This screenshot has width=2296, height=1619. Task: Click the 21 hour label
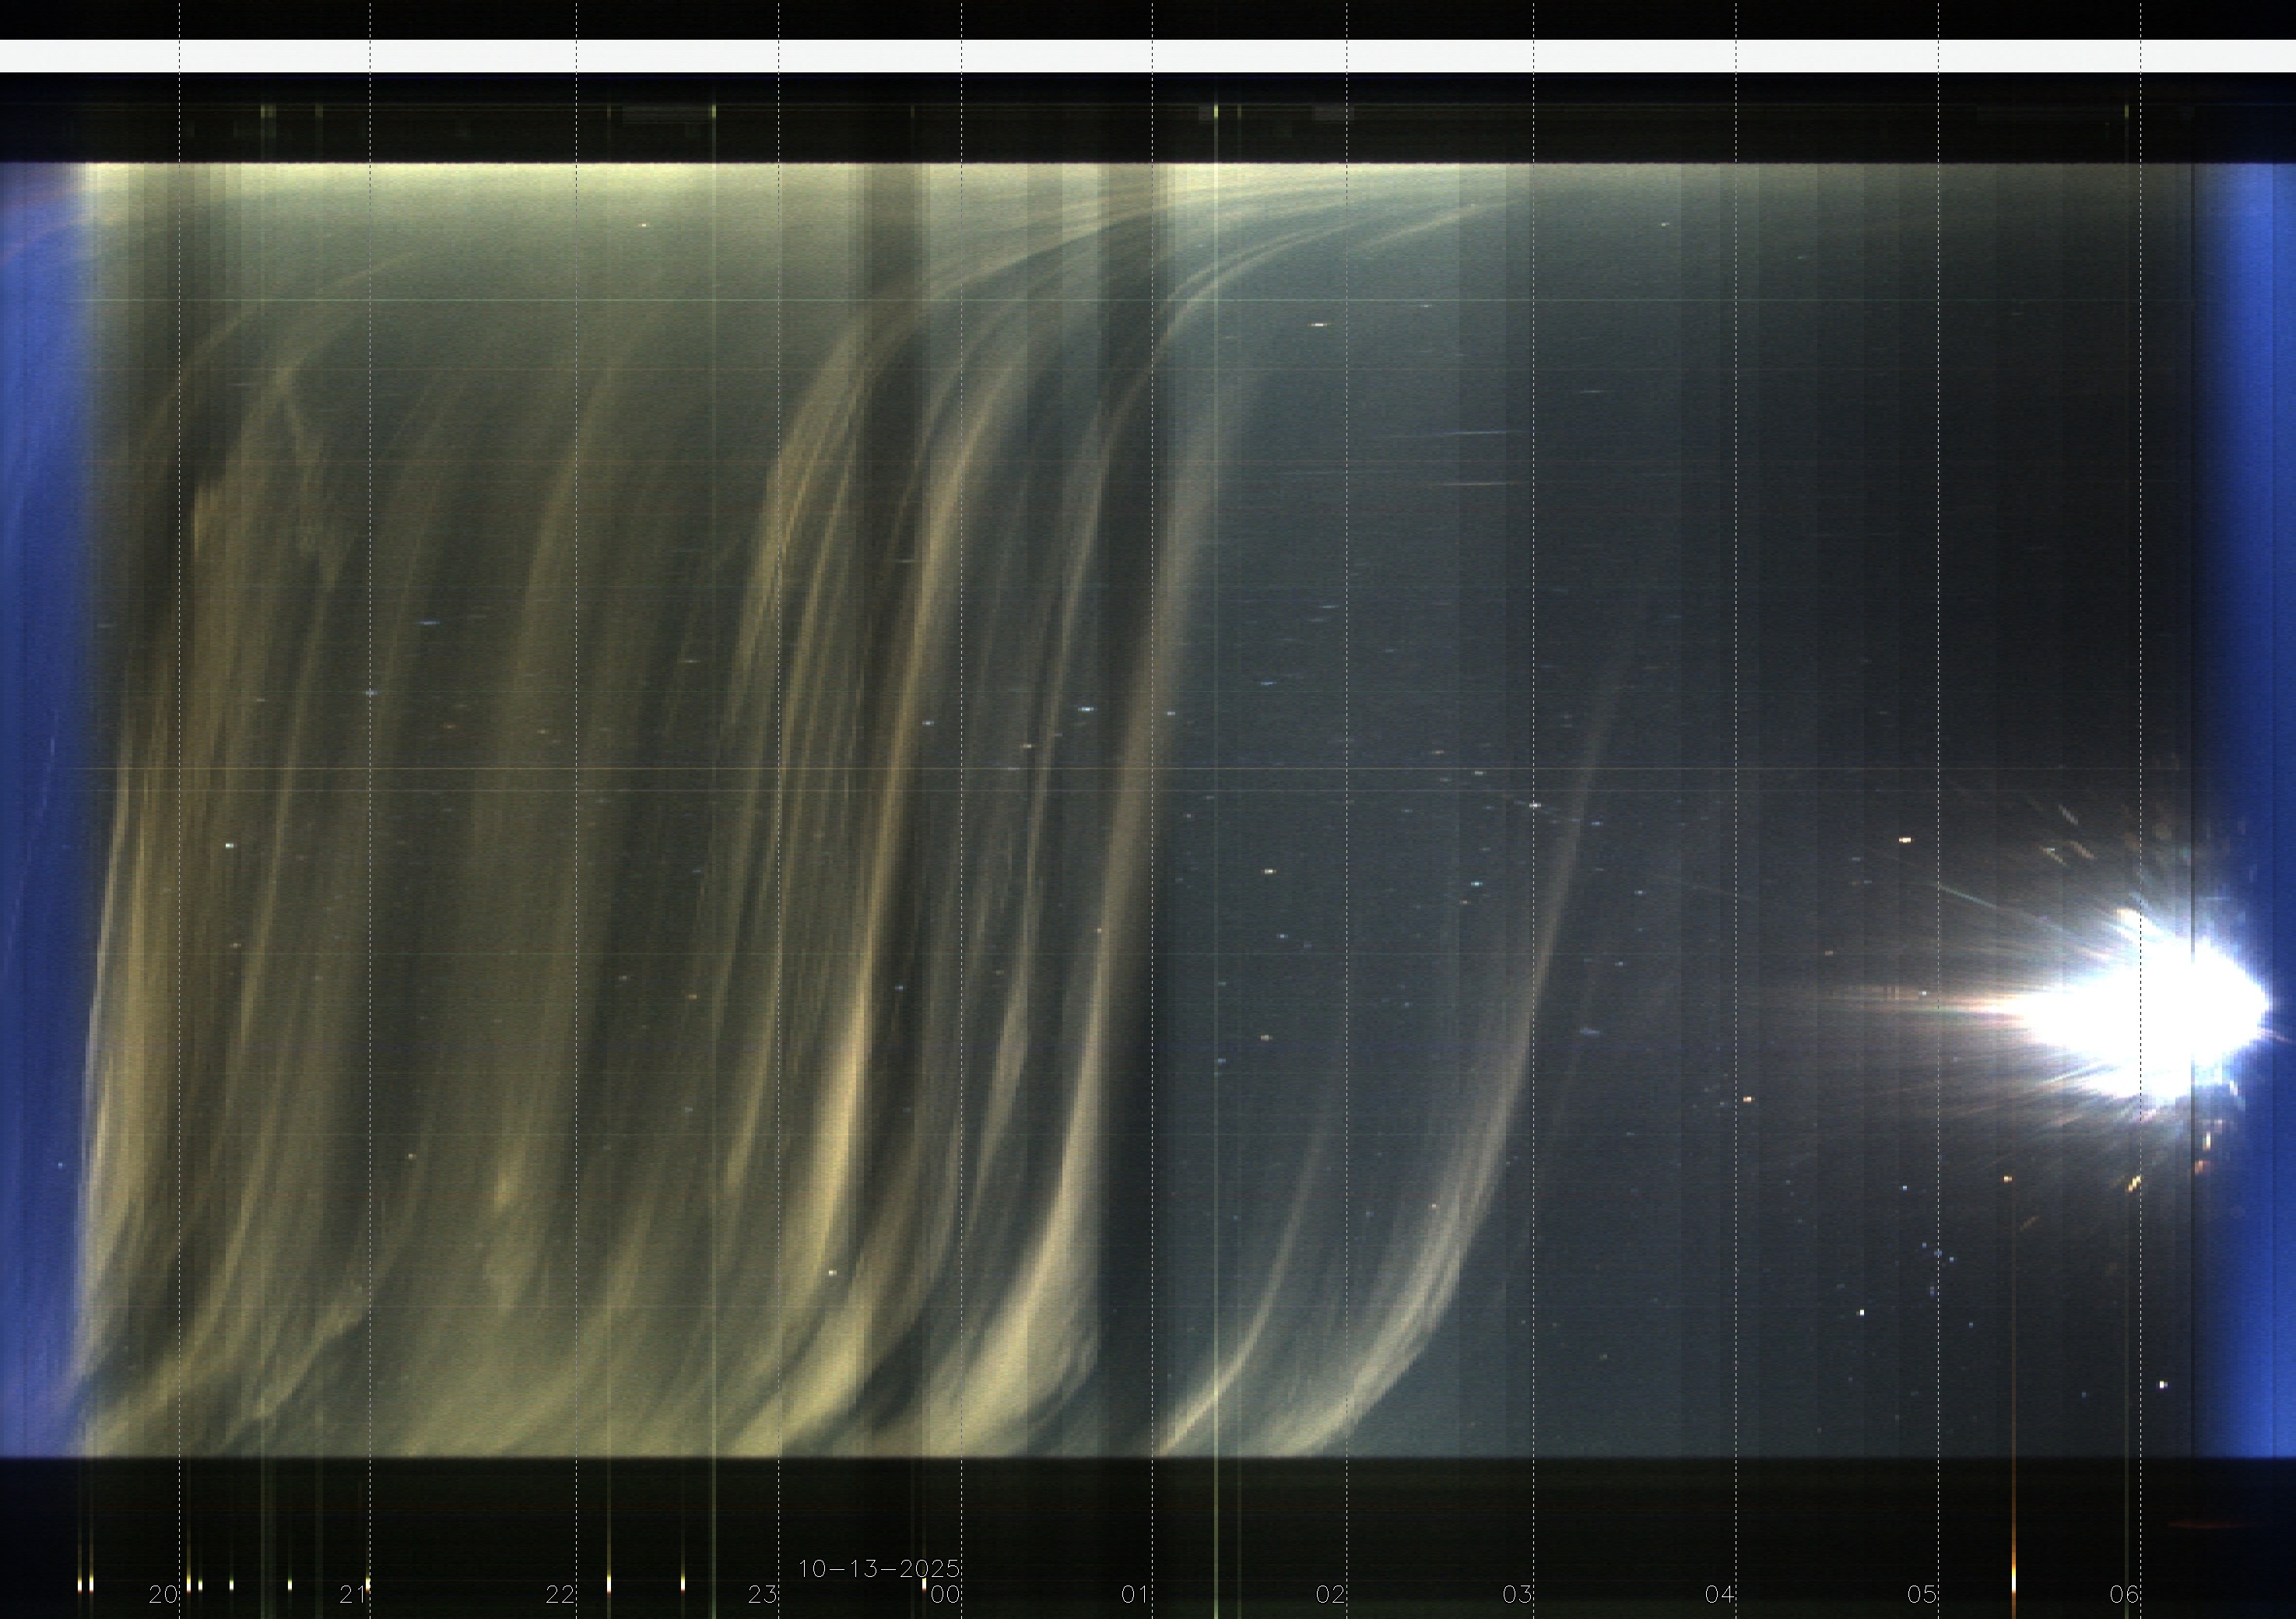point(353,1594)
